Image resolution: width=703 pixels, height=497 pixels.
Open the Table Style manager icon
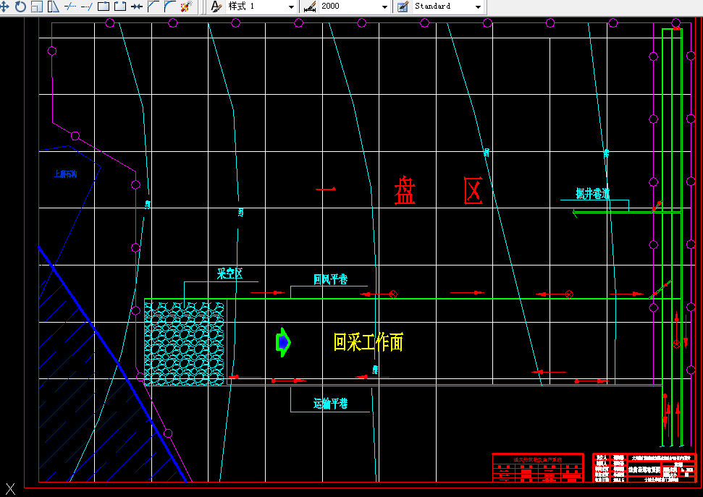(403, 7)
